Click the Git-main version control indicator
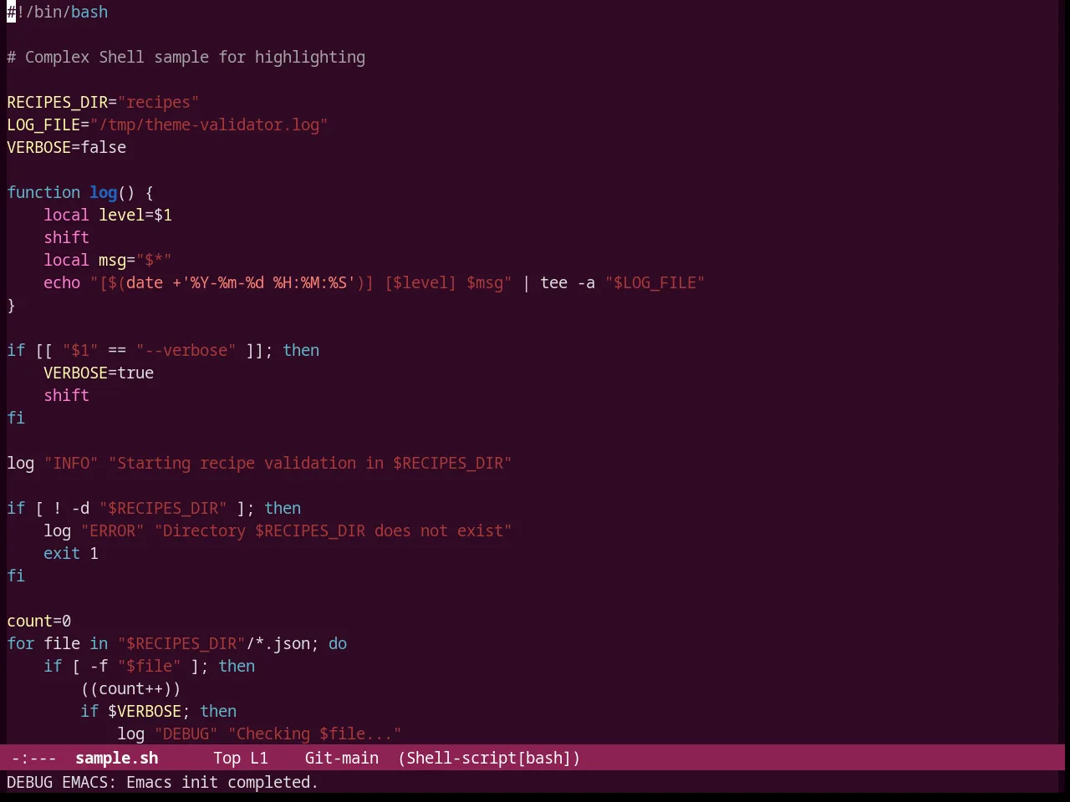 (341, 758)
